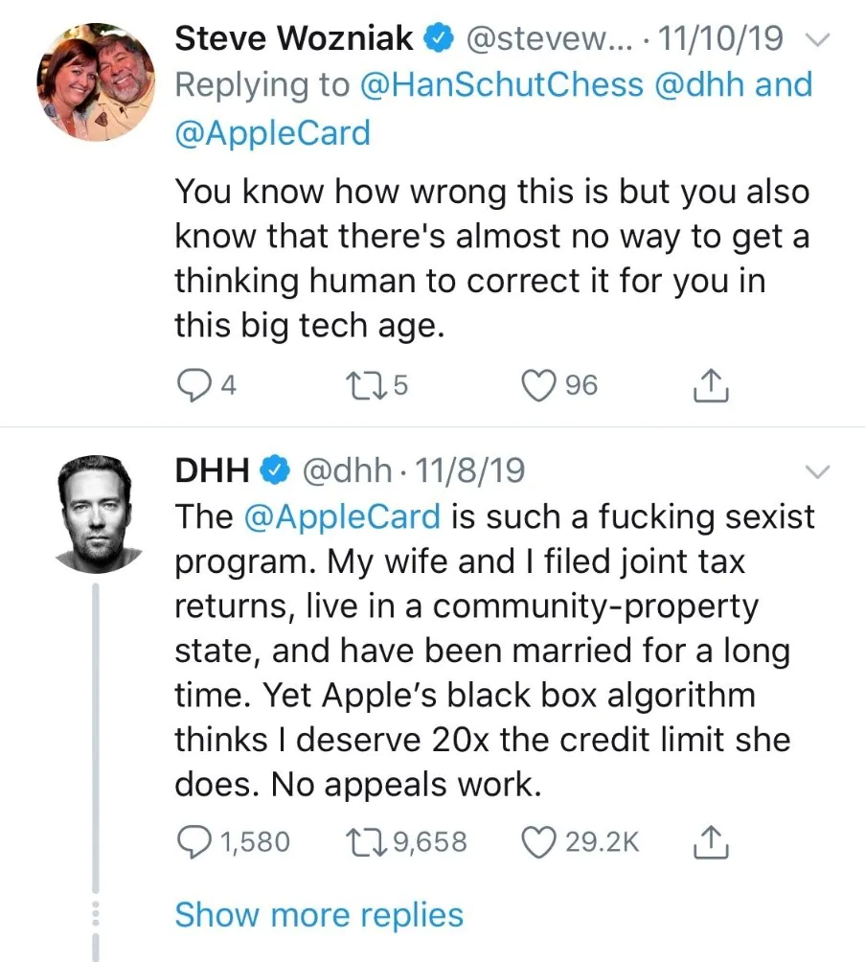This screenshot has height=962, width=865.
Task: Like DHH's Apple Card tweet
Action: (536, 841)
